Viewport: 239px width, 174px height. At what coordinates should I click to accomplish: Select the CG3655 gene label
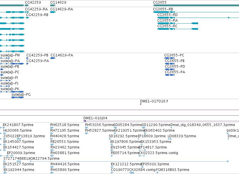coord(160,3)
